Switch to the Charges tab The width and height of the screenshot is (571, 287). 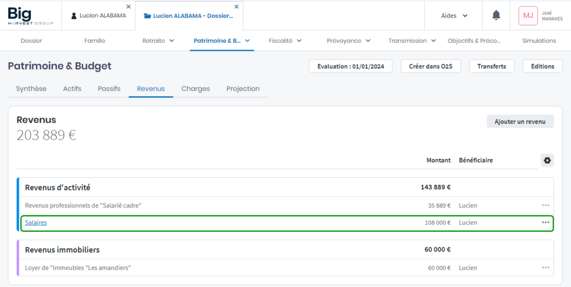196,89
